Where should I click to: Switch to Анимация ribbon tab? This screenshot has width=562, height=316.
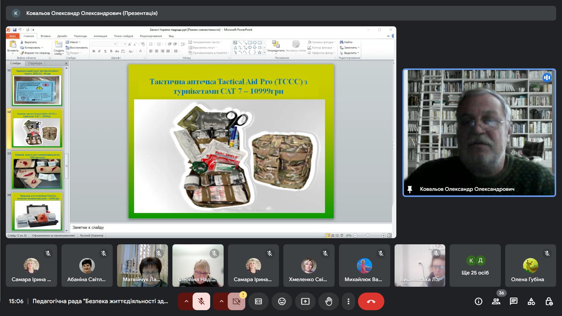(100, 36)
